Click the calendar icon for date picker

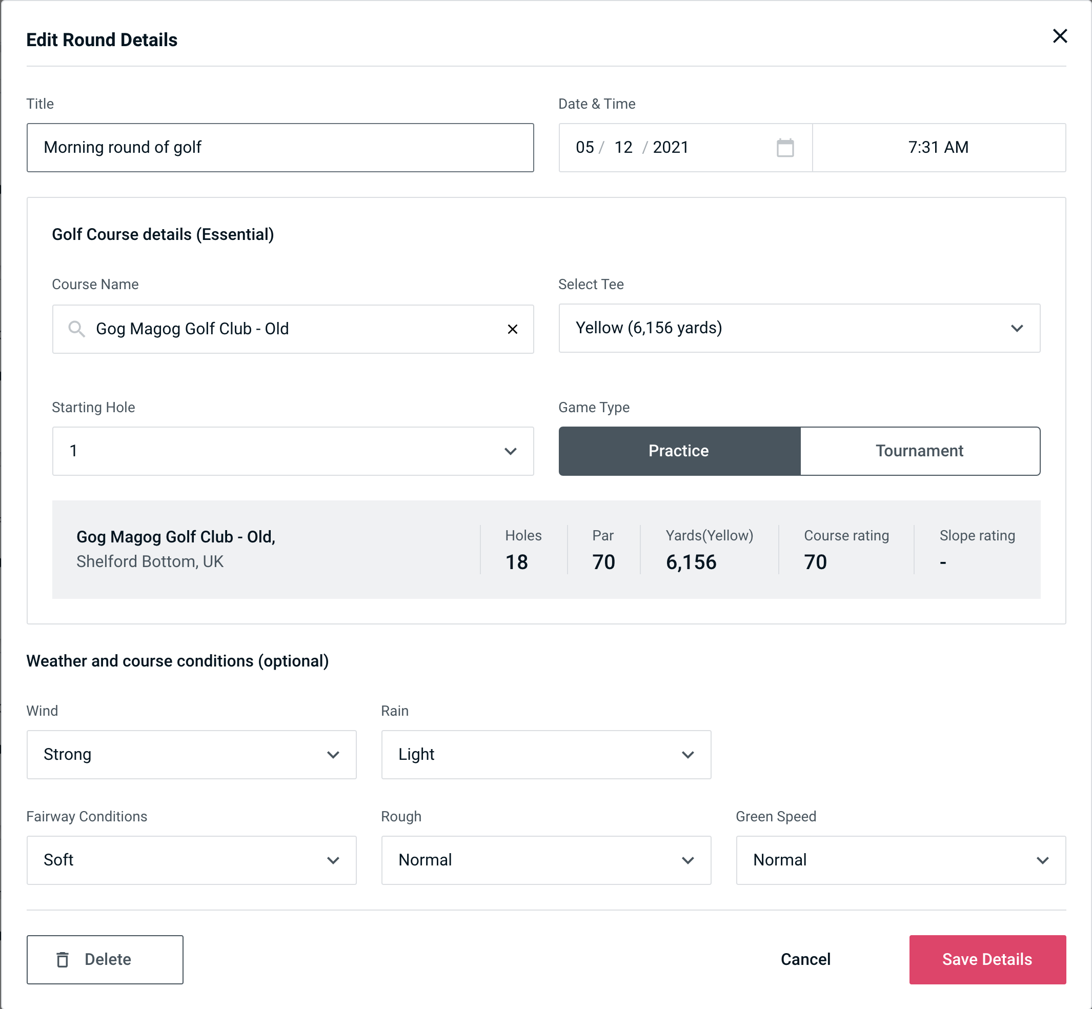[785, 147]
